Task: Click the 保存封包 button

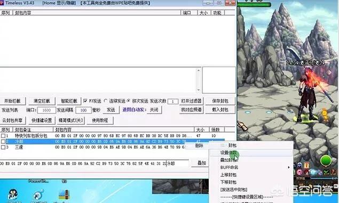Action: coord(220,101)
